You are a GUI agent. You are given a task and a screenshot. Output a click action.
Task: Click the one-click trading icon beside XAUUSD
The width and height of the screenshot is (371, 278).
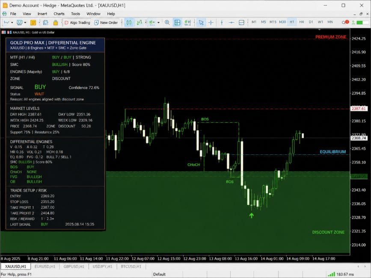(x=9, y=32)
